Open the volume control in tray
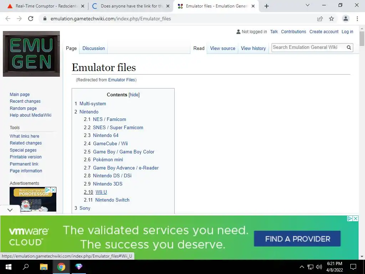The image size is (365, 274). (x=319, y=267)
